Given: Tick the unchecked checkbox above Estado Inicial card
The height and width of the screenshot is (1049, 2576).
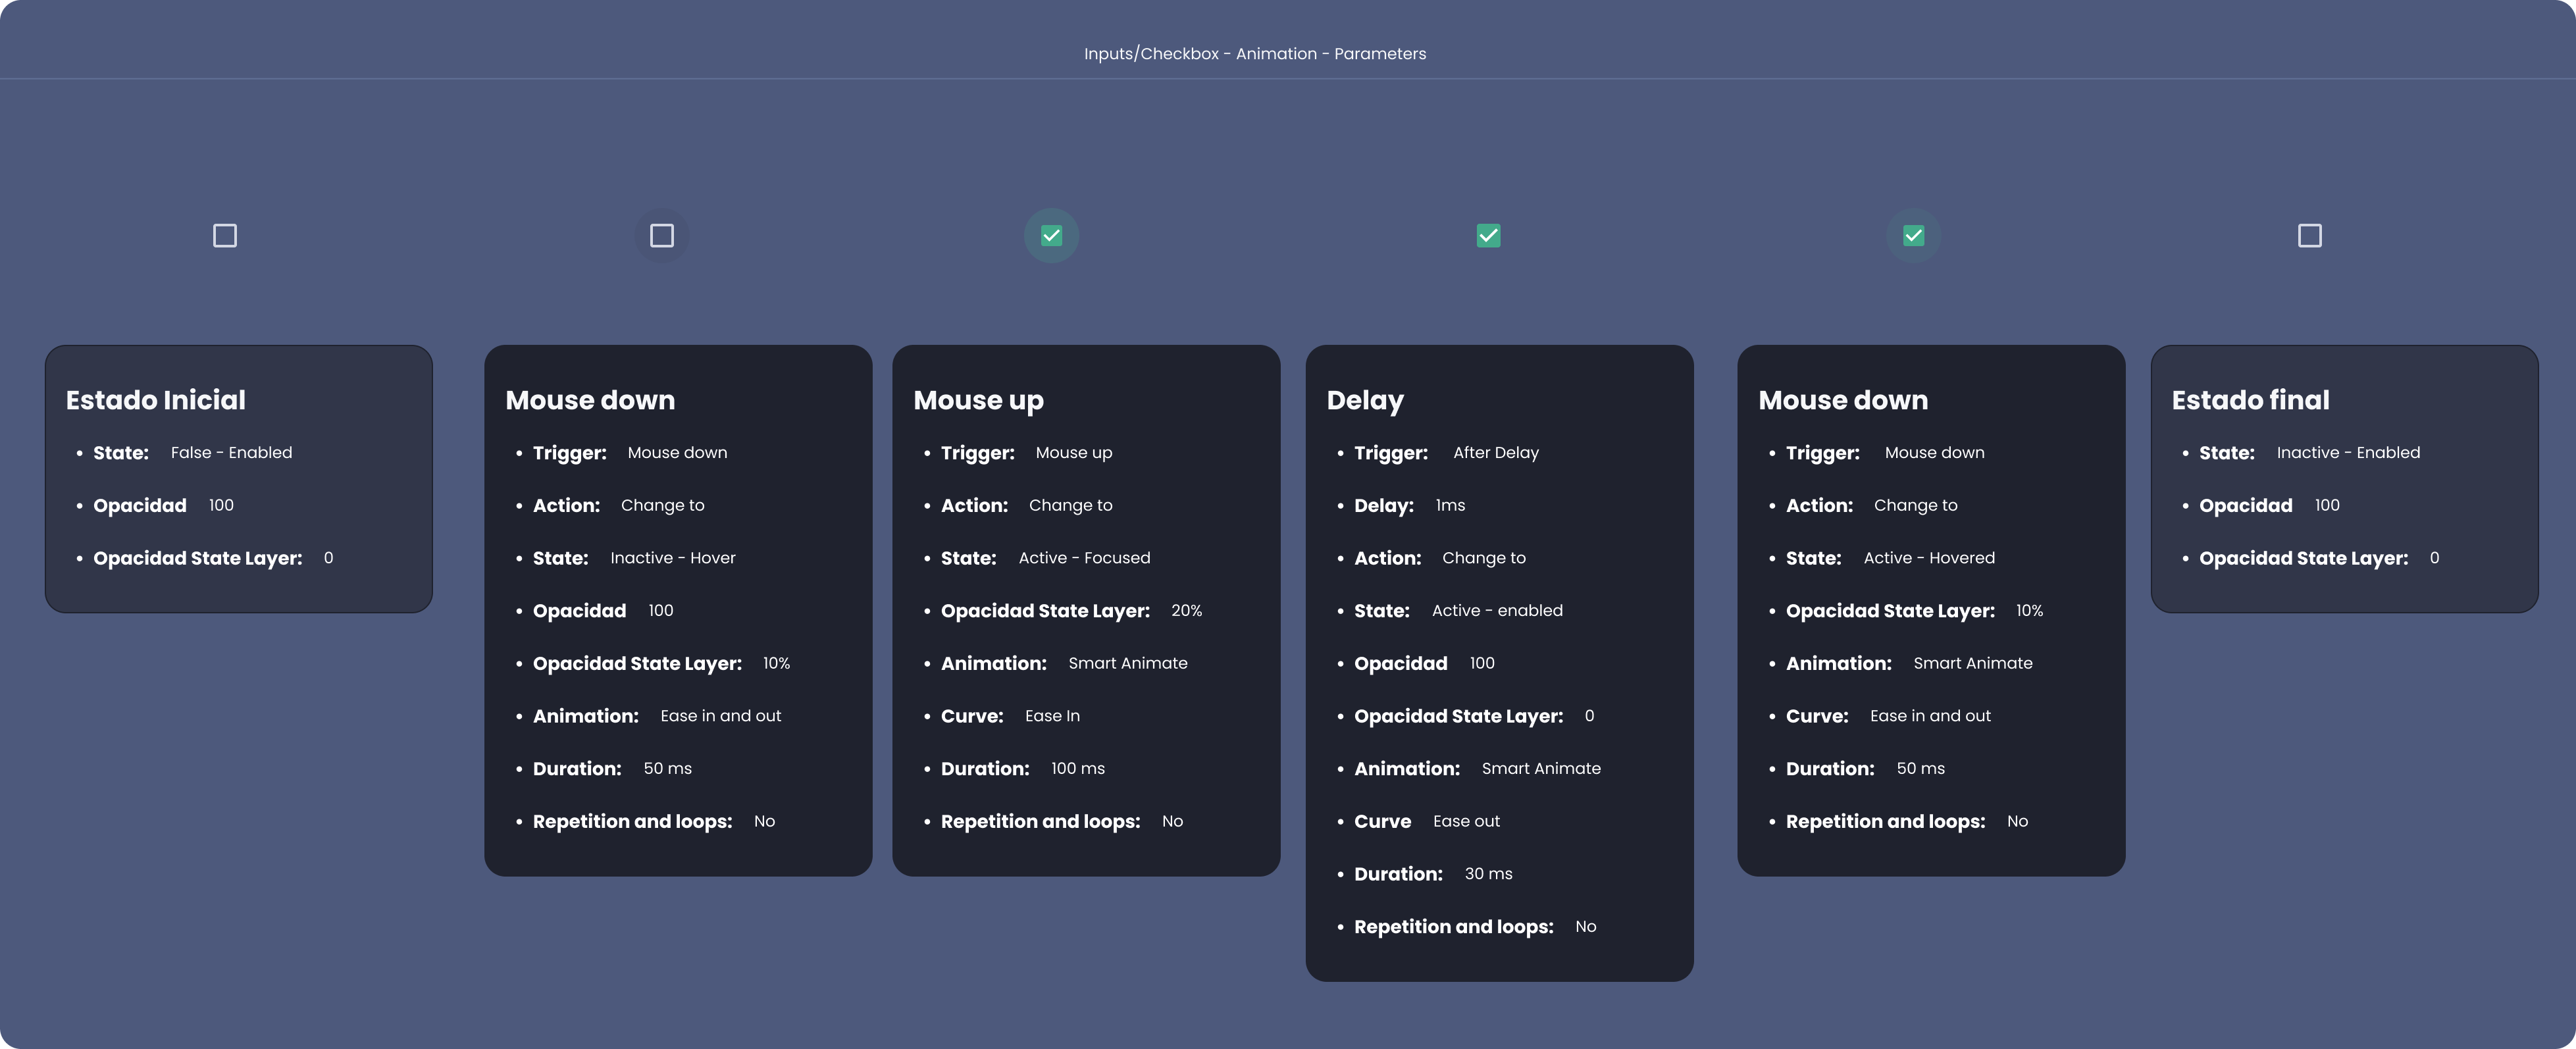Looking at the screenshot, I should tap(225, 236).
